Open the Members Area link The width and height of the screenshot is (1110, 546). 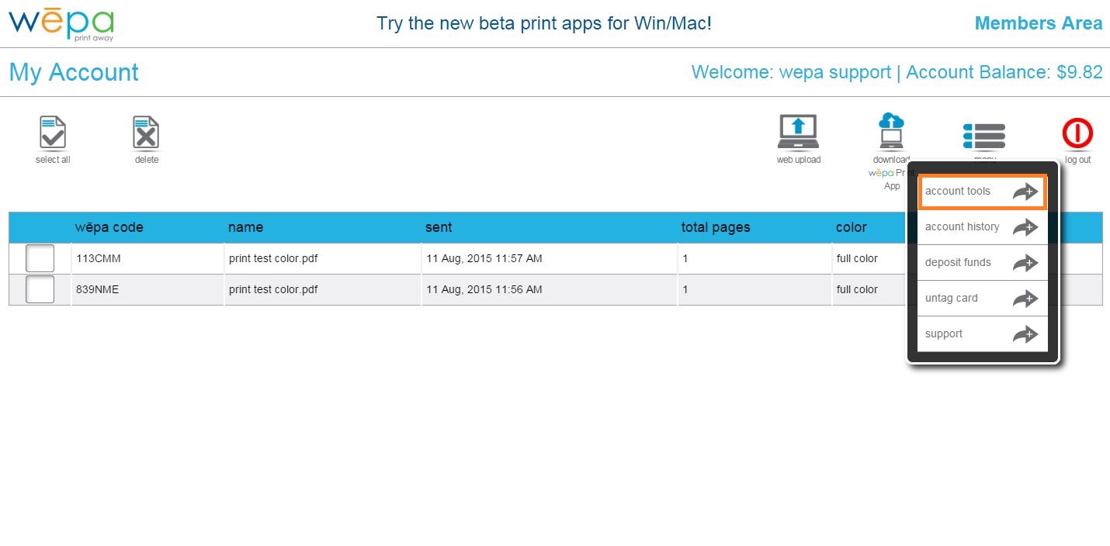click(x=1039, y=22)
